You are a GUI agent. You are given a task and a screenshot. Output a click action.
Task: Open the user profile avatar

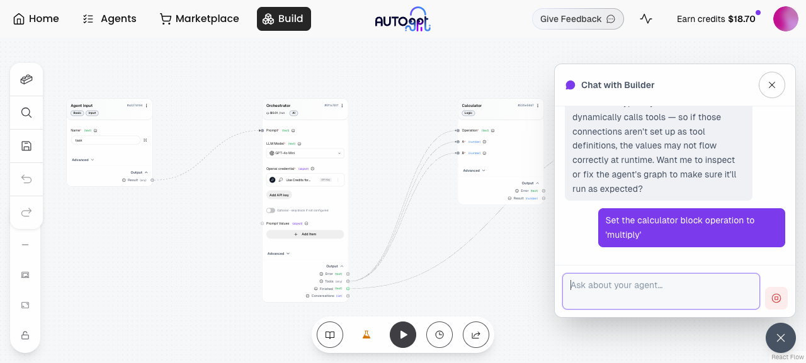pos(786,19)
